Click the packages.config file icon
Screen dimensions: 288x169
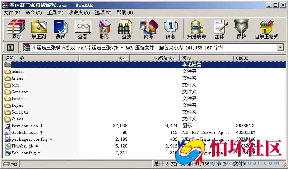pos(8,139)
